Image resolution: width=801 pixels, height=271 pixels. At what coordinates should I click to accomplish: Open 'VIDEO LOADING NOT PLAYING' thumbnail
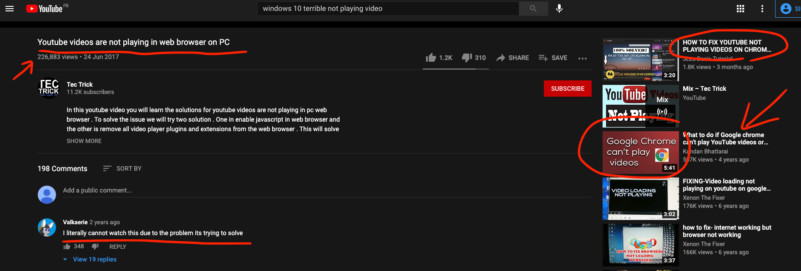tap(640, 199)
